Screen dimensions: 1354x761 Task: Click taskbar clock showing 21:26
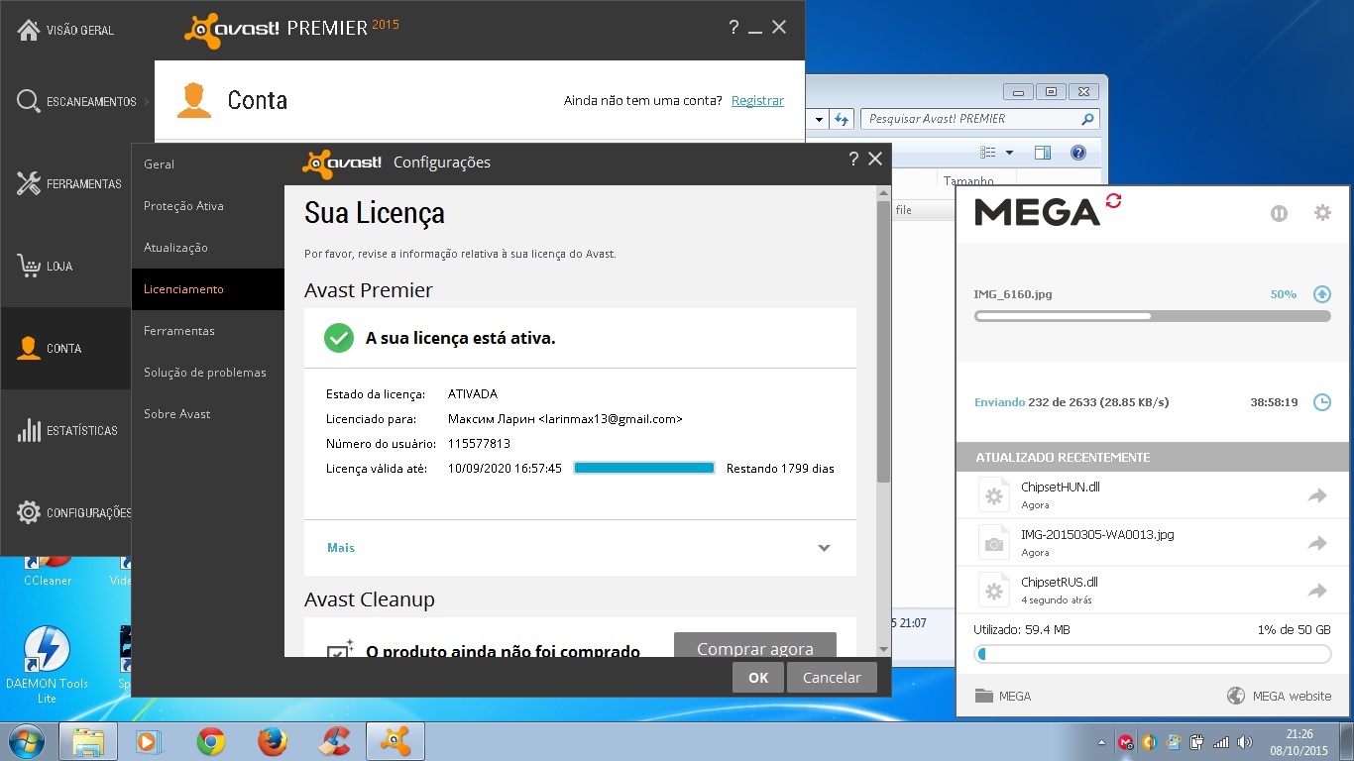[1298, 741]
